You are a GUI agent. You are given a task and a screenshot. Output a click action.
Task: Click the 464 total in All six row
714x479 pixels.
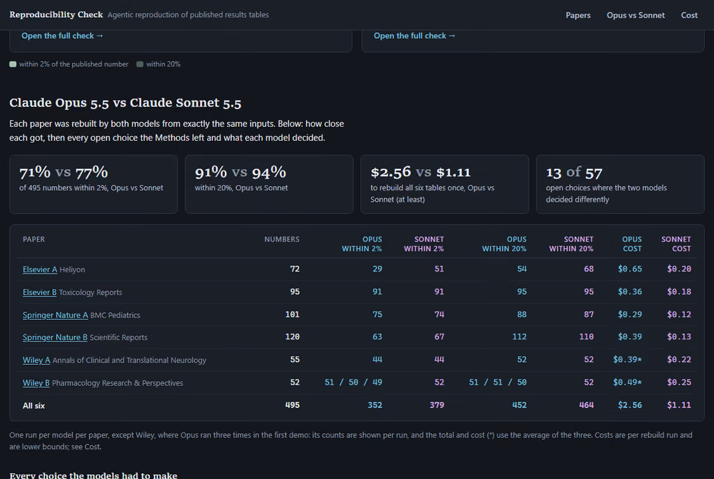(x=586, y=405)
